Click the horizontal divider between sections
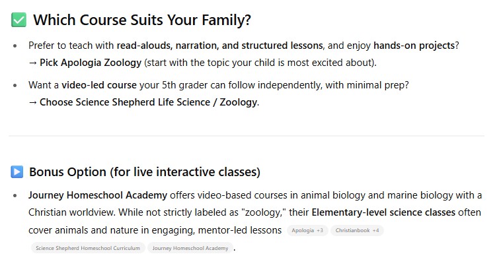The image size is (501, 279). (x=247, y=137)
